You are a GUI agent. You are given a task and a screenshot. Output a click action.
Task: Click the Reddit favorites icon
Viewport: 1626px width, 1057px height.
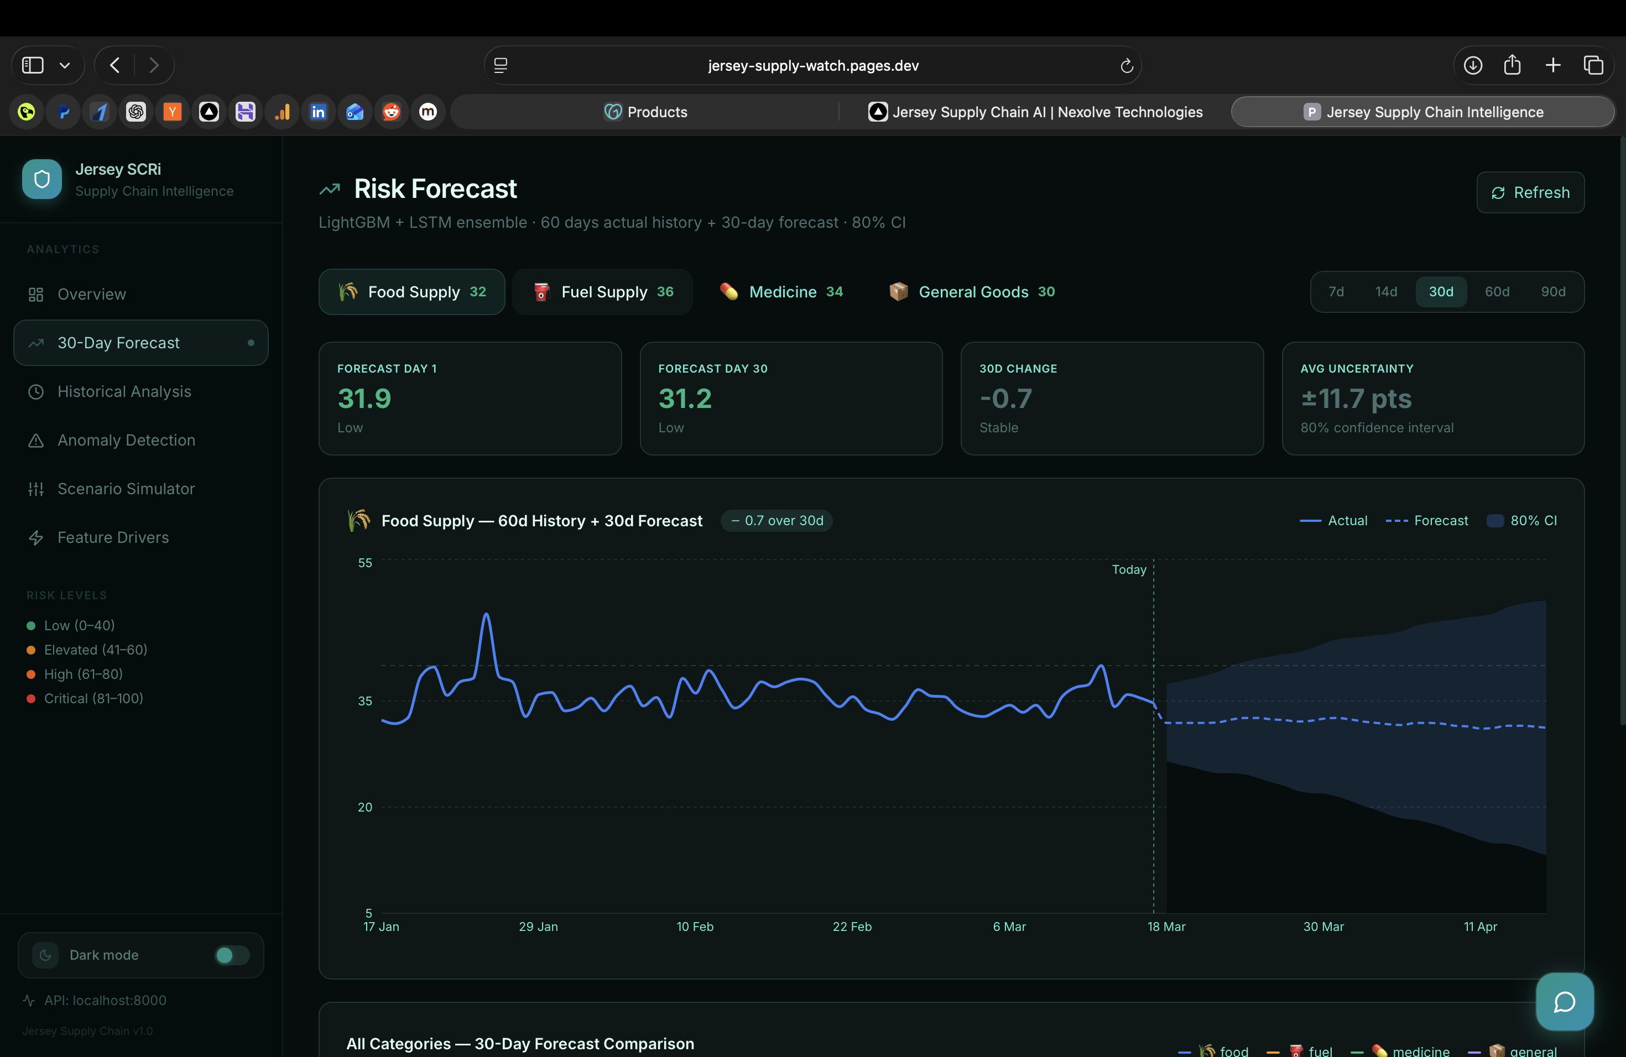[x=392, y=111]
